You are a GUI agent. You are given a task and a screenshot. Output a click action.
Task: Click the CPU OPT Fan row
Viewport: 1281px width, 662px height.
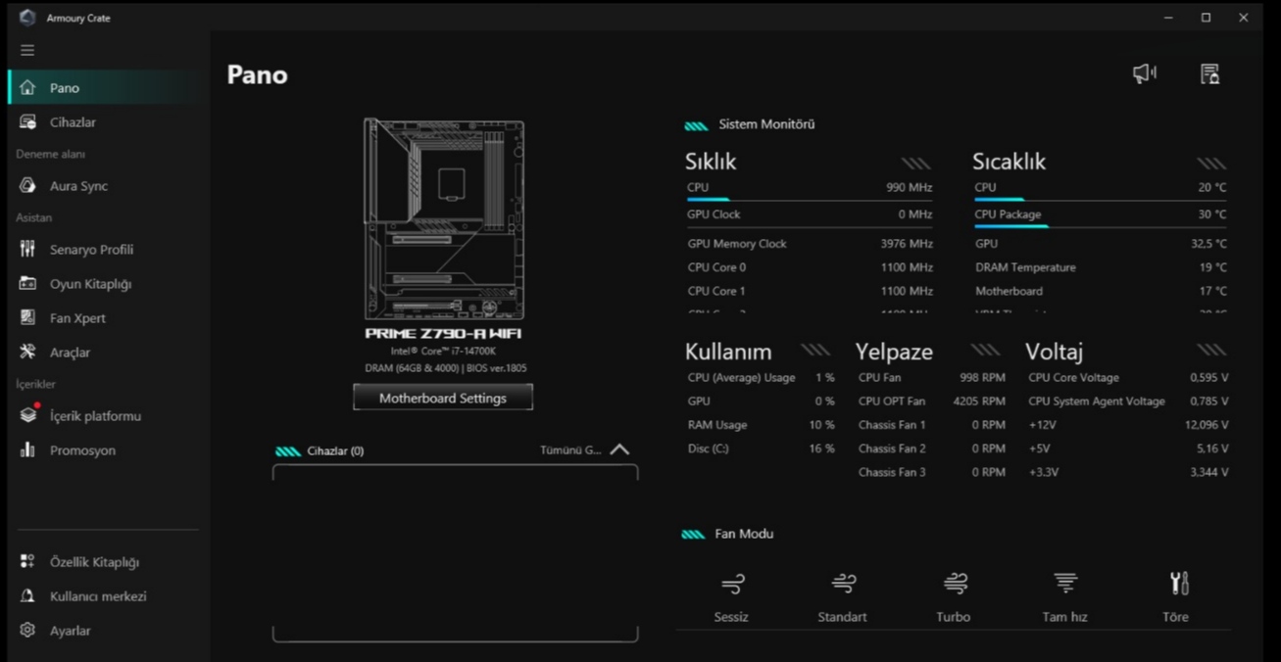point(931,401)
